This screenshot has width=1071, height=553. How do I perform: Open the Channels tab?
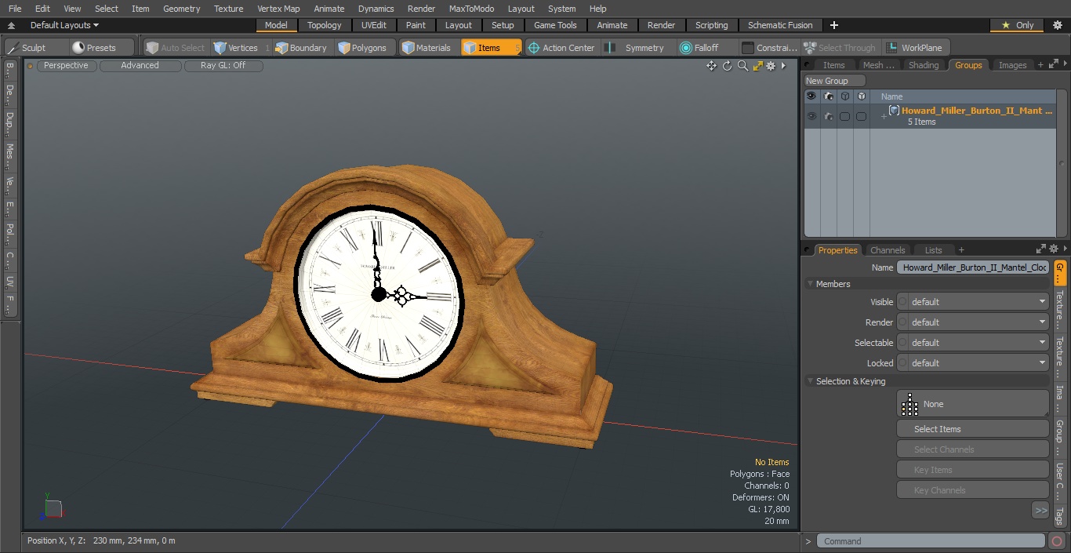888,250
